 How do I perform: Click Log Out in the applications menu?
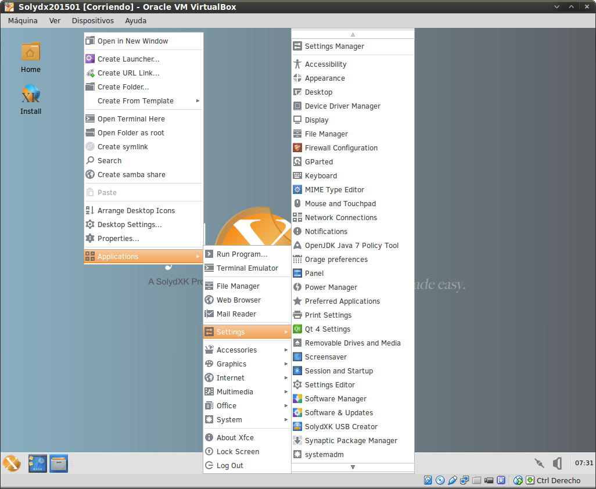(x=229, y=466)
